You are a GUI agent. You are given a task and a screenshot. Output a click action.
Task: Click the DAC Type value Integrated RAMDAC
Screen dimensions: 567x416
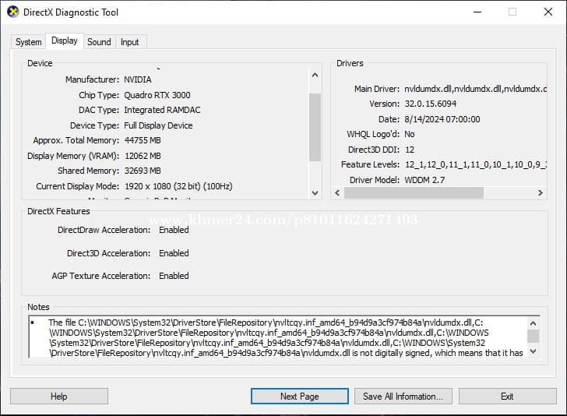coord(162,110)
